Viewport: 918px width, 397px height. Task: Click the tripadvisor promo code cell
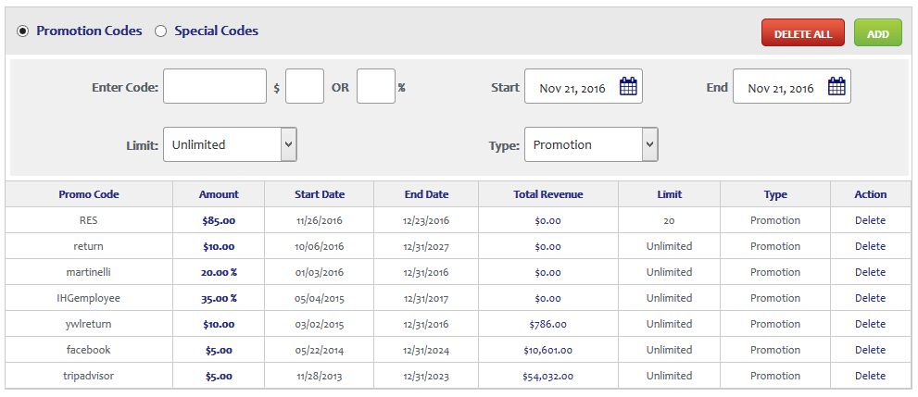pos(88,376)
